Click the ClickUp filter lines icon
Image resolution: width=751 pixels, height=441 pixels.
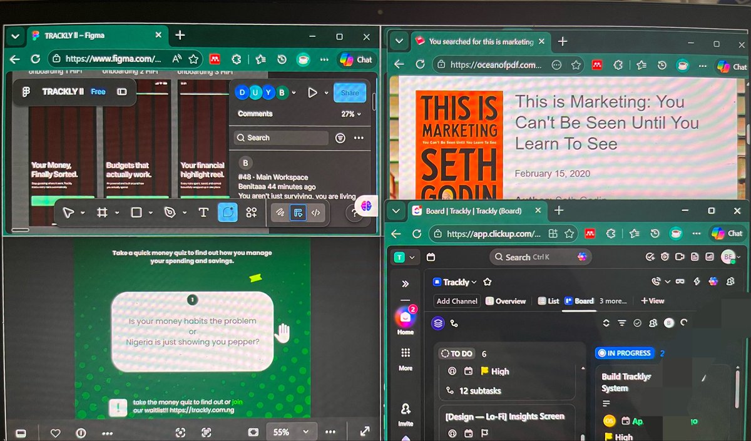(621, 323)
